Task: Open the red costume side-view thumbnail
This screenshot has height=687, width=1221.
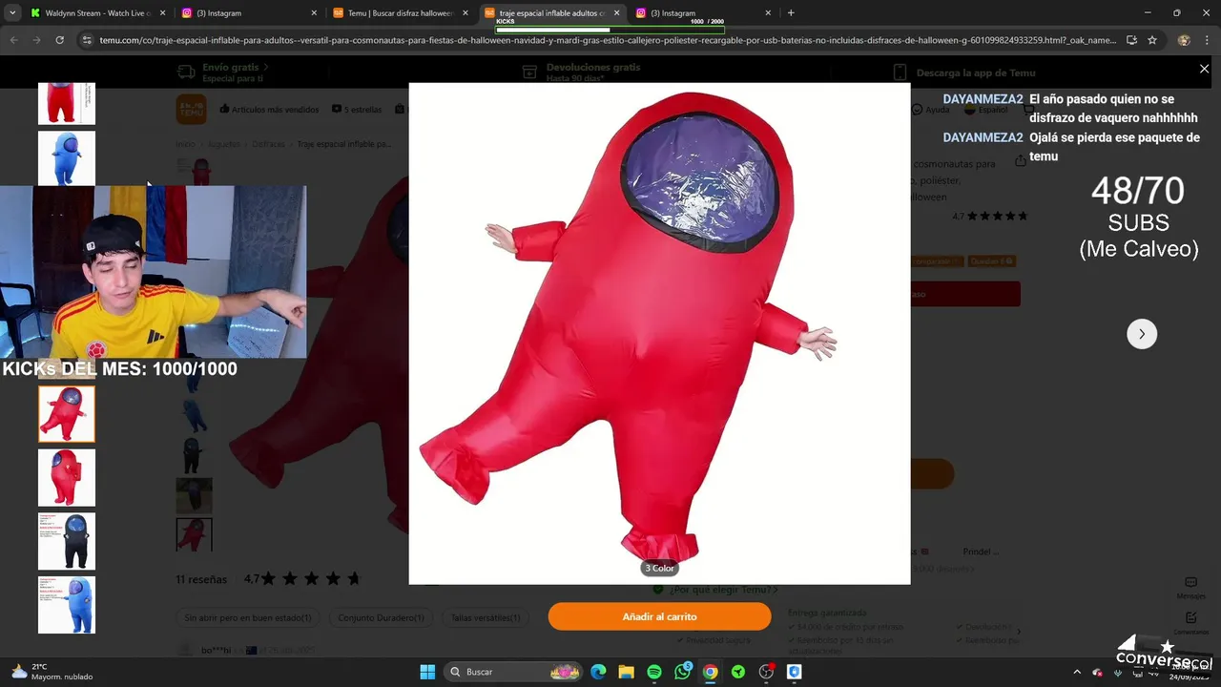Action: tap(67, 477)
